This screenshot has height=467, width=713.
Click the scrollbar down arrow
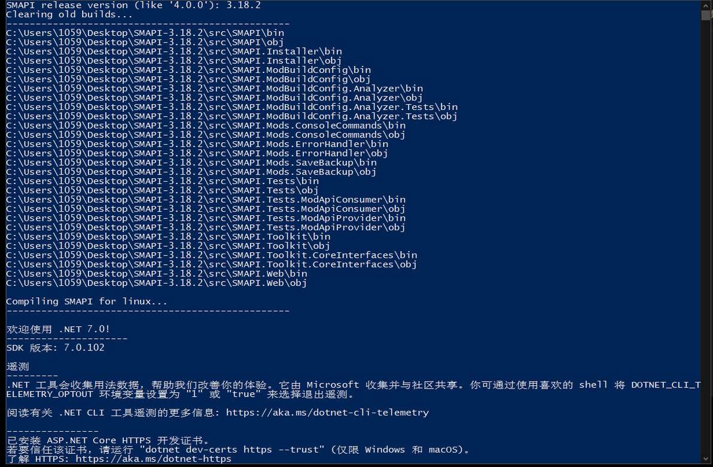(x=706, y=462)
